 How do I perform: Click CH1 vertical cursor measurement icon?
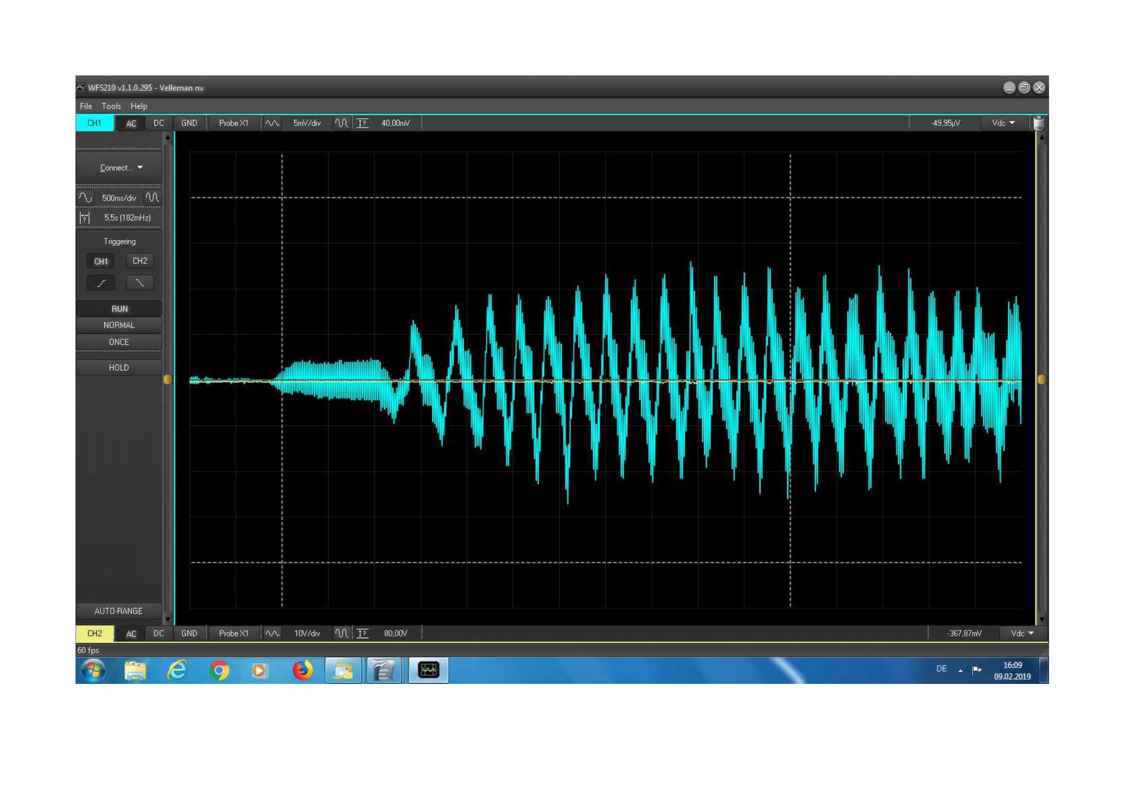[363, 123]
